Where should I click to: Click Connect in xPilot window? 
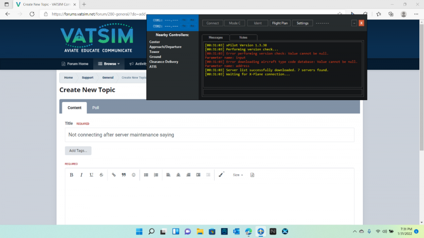pos(212,23)
